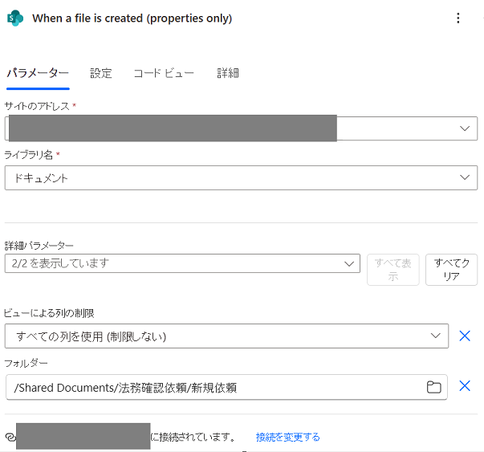
Task: Click the フォルダー field label
Action: (26, 364)
